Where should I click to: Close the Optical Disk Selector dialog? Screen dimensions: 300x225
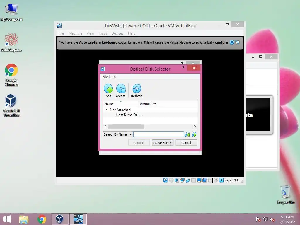tap(194, 68)
